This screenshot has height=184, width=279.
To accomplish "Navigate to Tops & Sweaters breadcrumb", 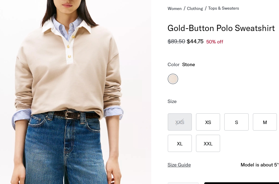I will pyautogui.click(x=224, y=8).
